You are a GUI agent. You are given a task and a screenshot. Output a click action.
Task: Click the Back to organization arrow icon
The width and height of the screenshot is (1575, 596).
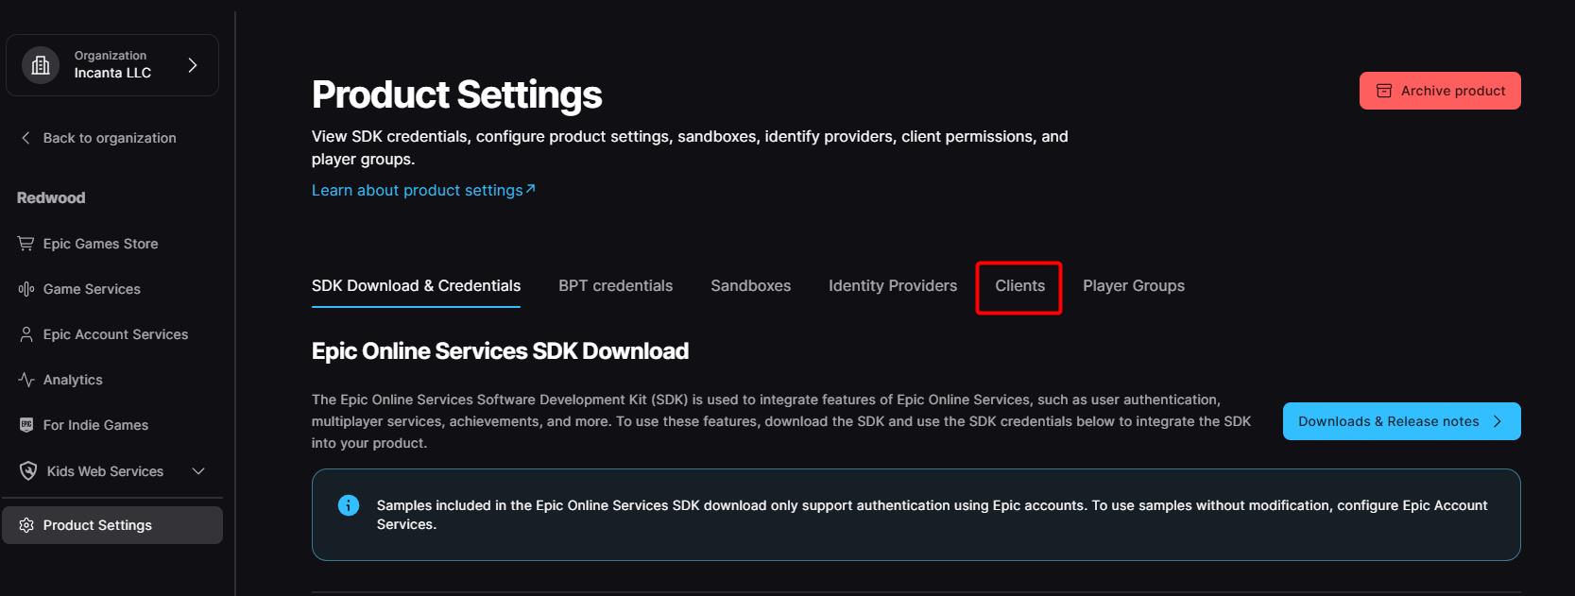point(26,138)
